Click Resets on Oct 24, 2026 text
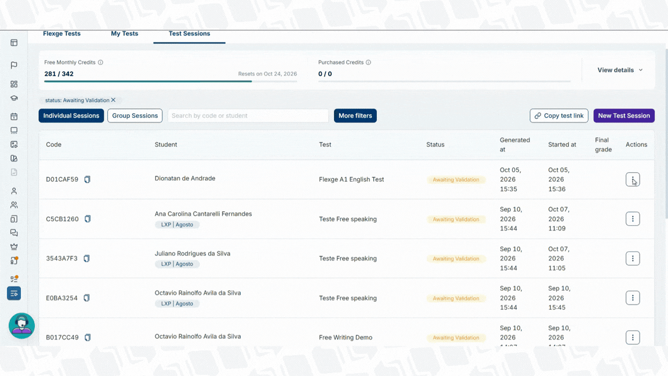Viewport: 668px width, 376px height. [267, 74]
